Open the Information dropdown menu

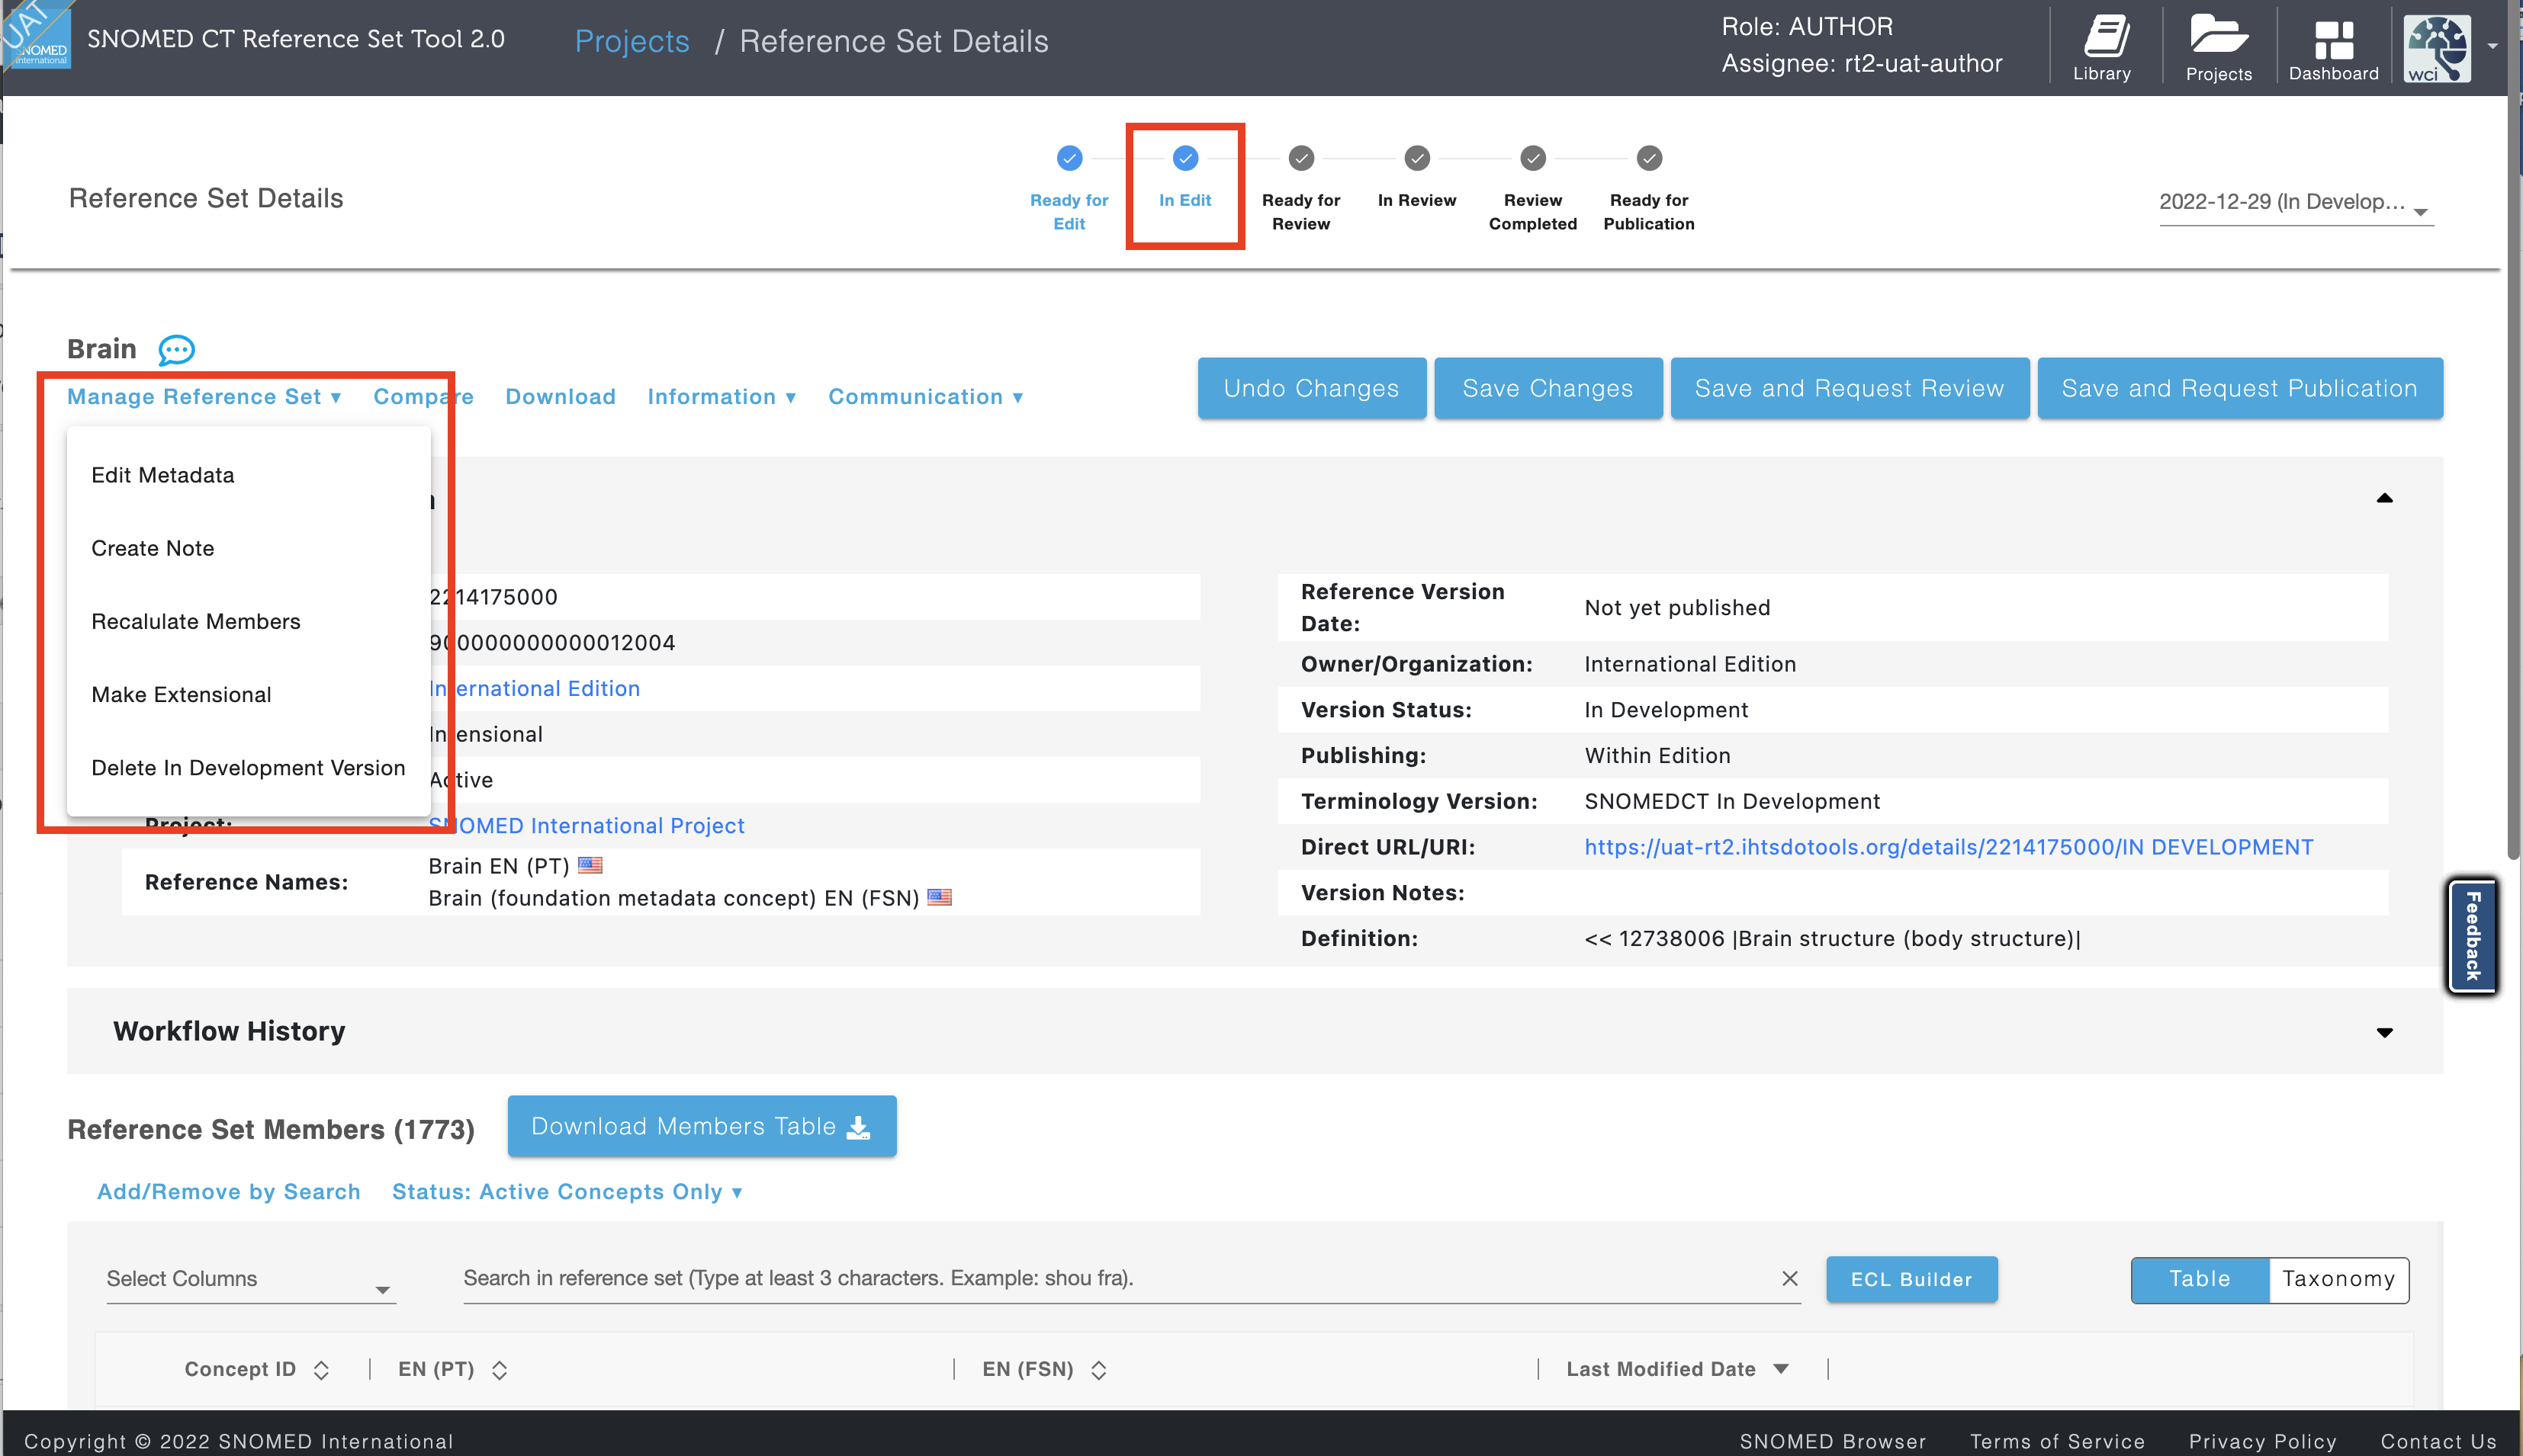[722, 397]
